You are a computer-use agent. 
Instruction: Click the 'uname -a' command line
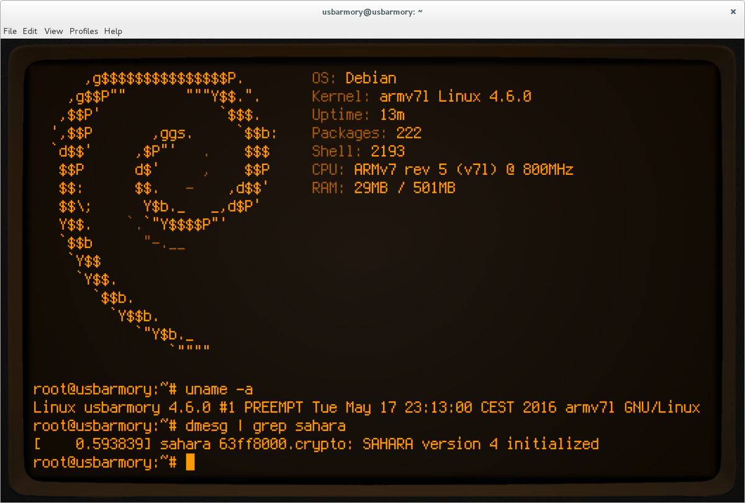143,389
